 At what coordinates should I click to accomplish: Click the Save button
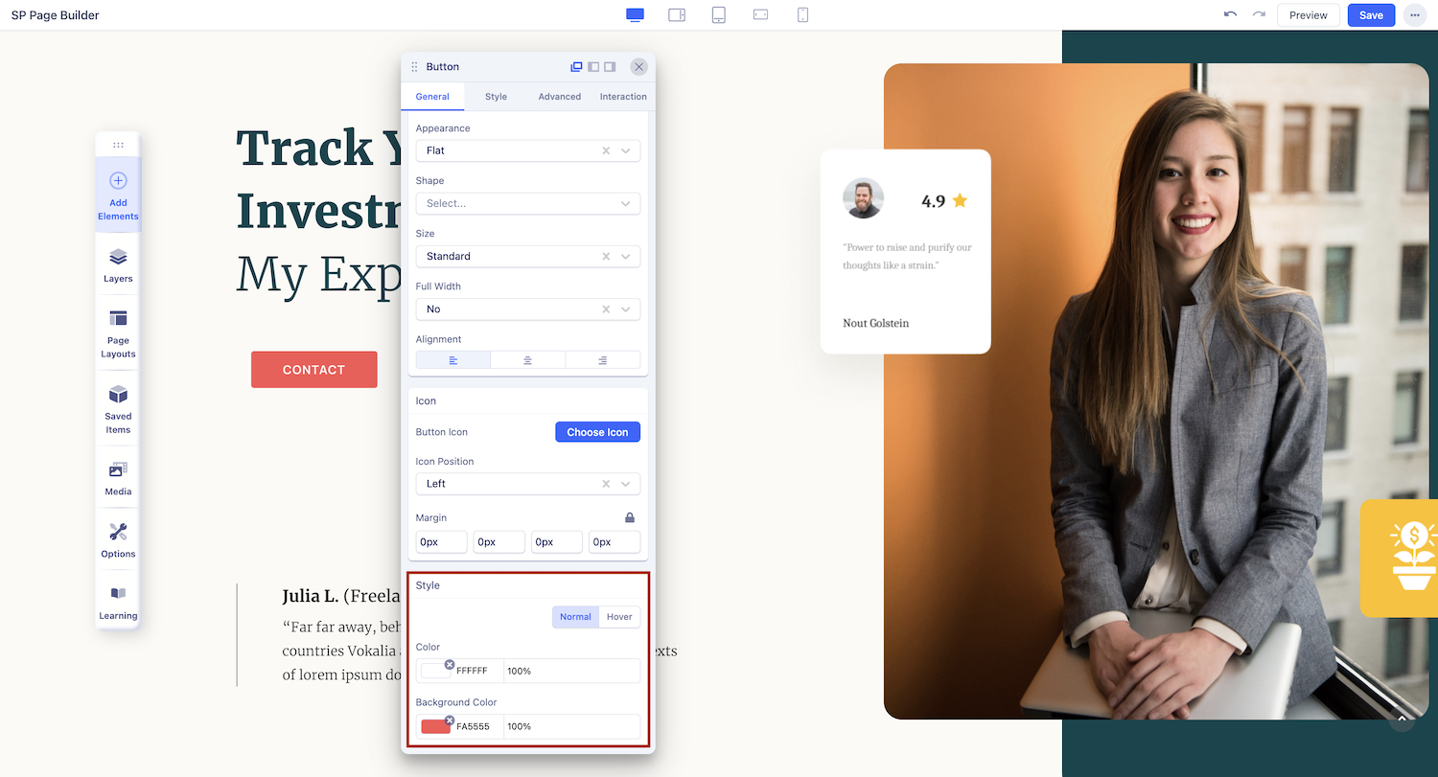point(1371,15)
